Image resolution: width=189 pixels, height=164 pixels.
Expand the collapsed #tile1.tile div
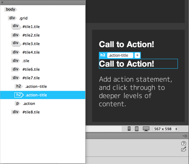click(x=16, y=26)
